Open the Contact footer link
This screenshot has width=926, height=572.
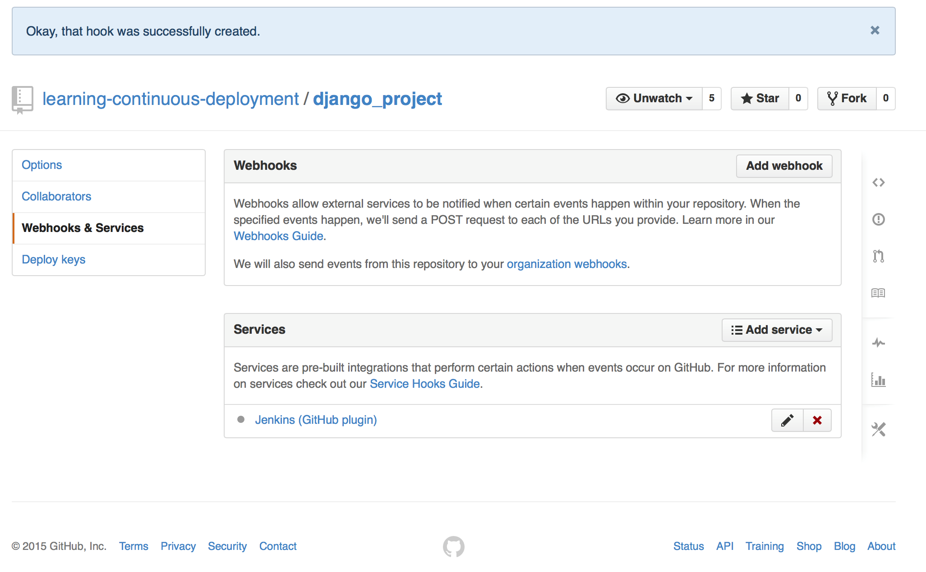point(278,546)
